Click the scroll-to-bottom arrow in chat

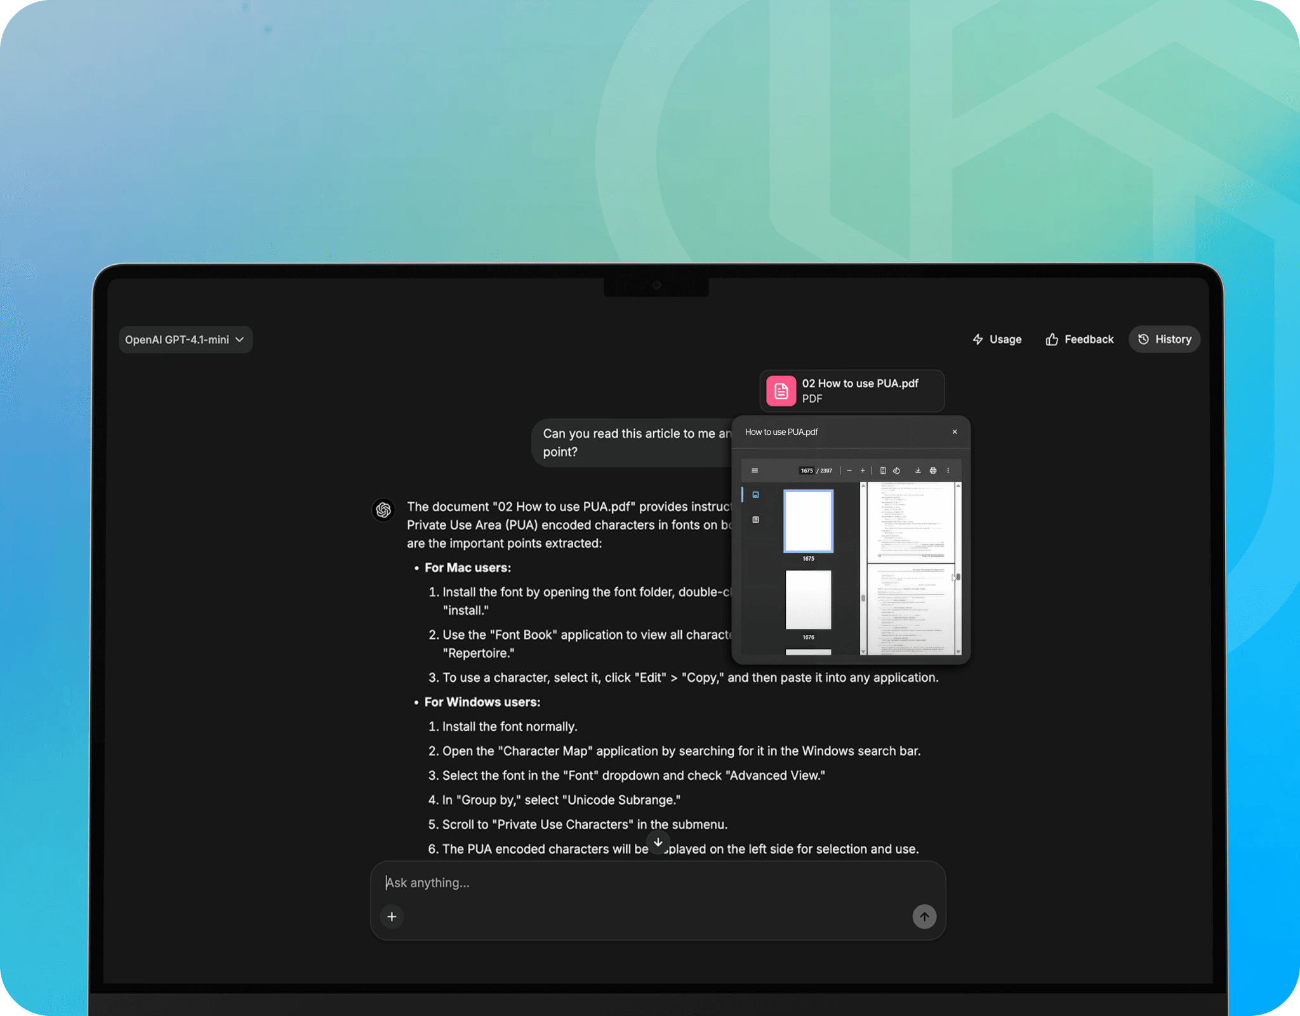658,842
